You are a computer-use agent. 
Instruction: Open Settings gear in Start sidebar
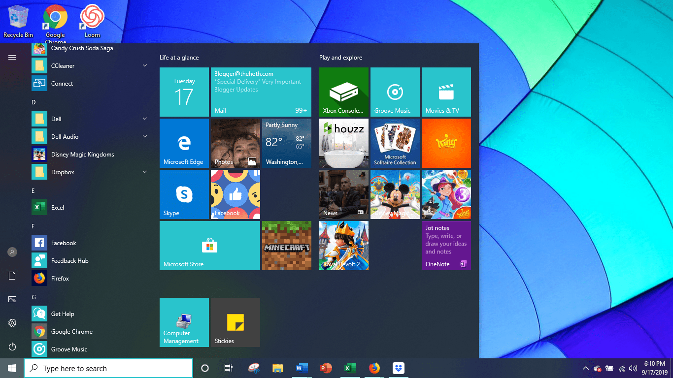[12, 323]
